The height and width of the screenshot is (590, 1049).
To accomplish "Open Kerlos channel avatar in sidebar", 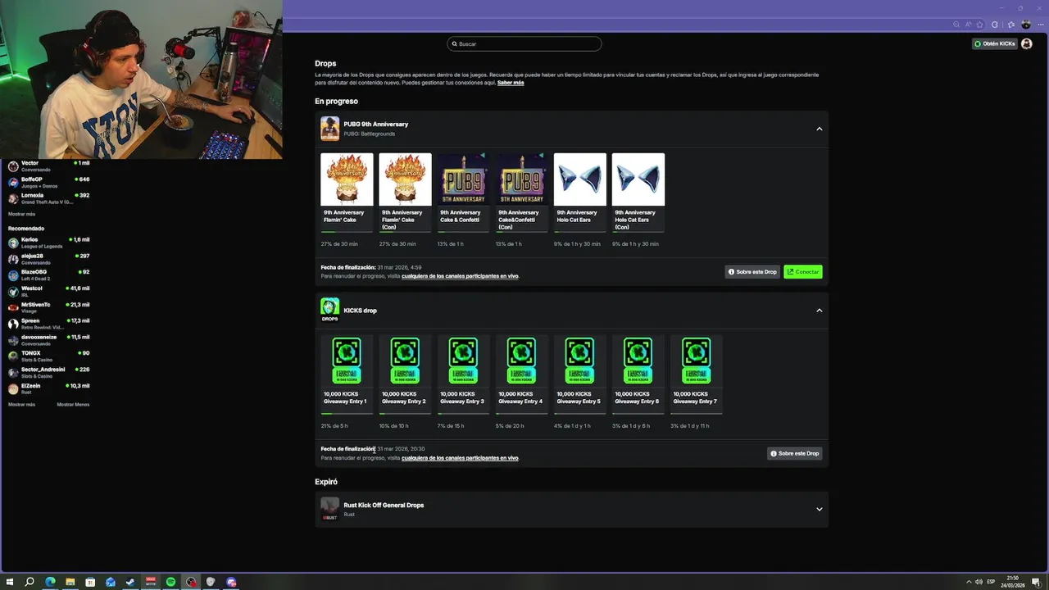I will [13, 243].
